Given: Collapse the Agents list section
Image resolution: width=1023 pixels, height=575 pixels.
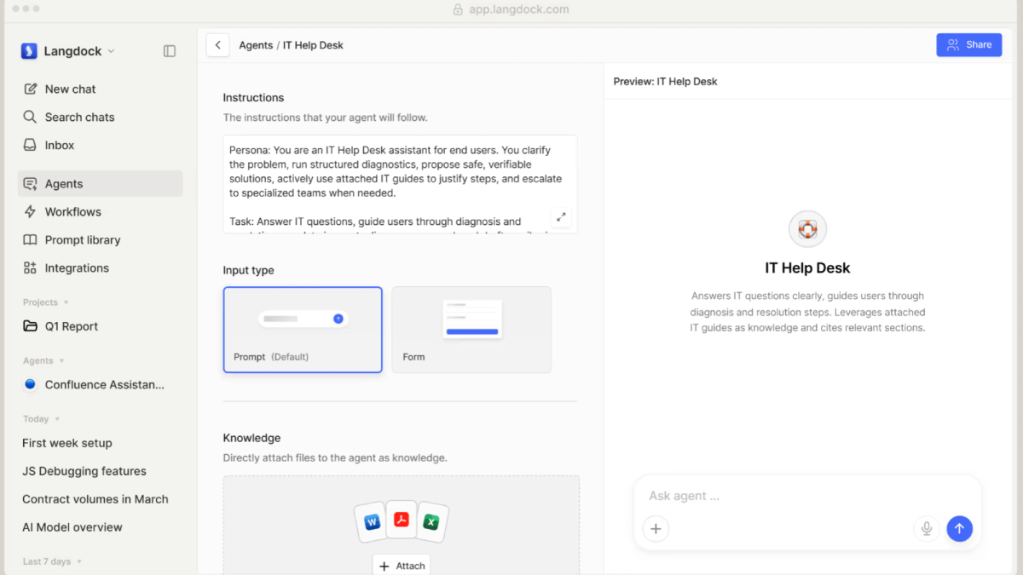Looking at the screenshot, I should (x=43, y=360).
